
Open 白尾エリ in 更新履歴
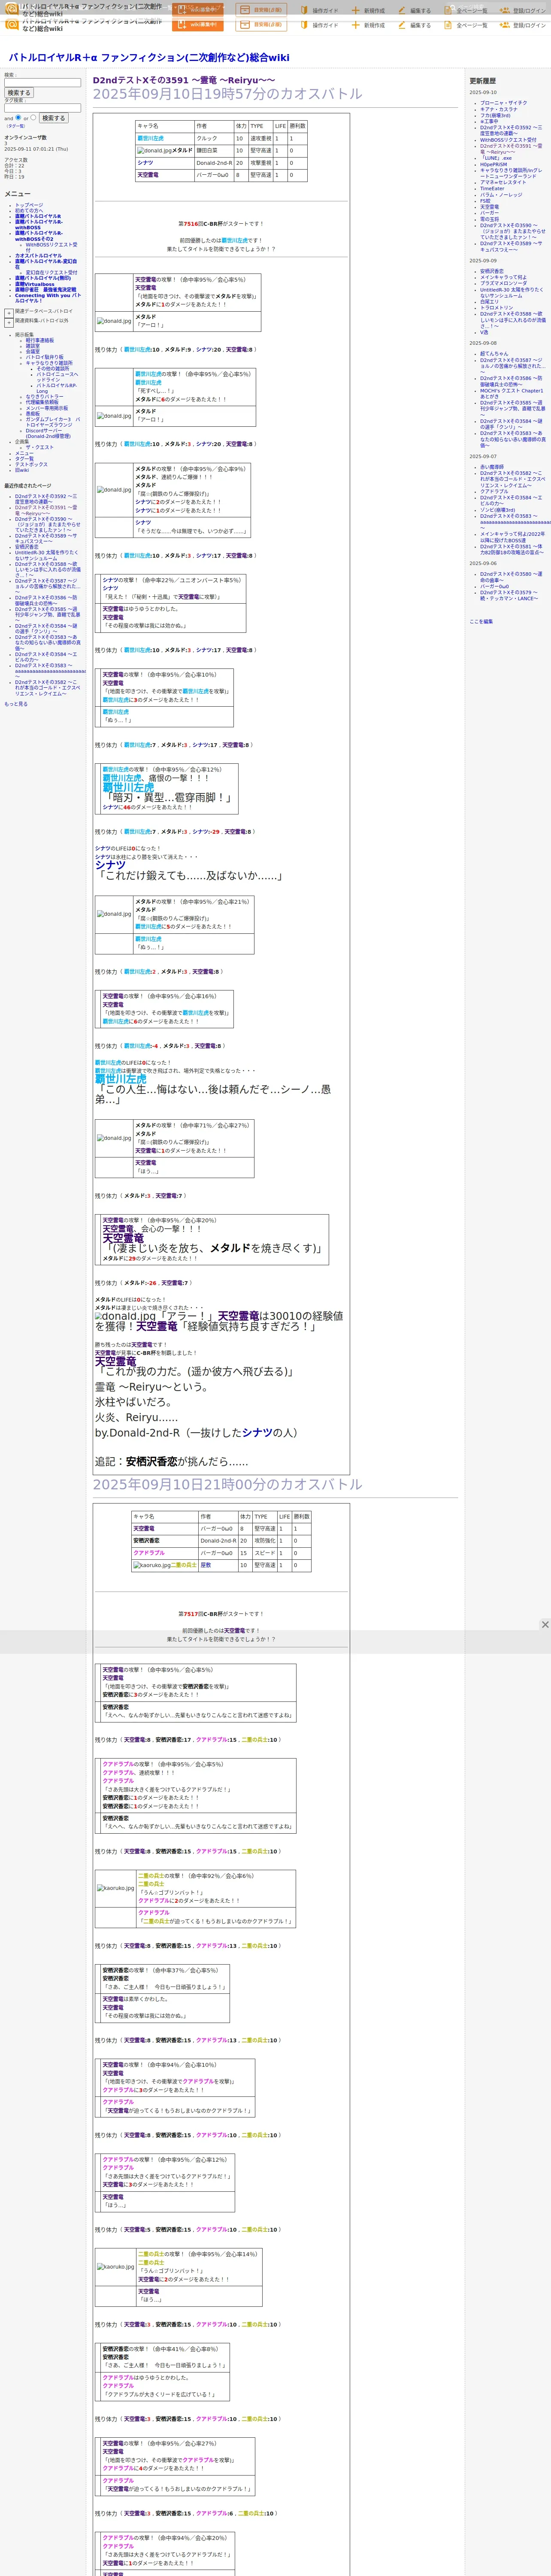pos(490,301)
